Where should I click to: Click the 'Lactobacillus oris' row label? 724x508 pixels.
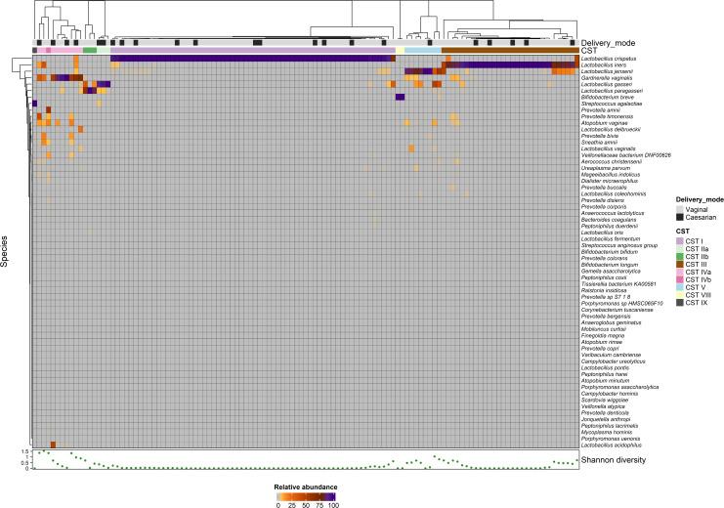602,233
